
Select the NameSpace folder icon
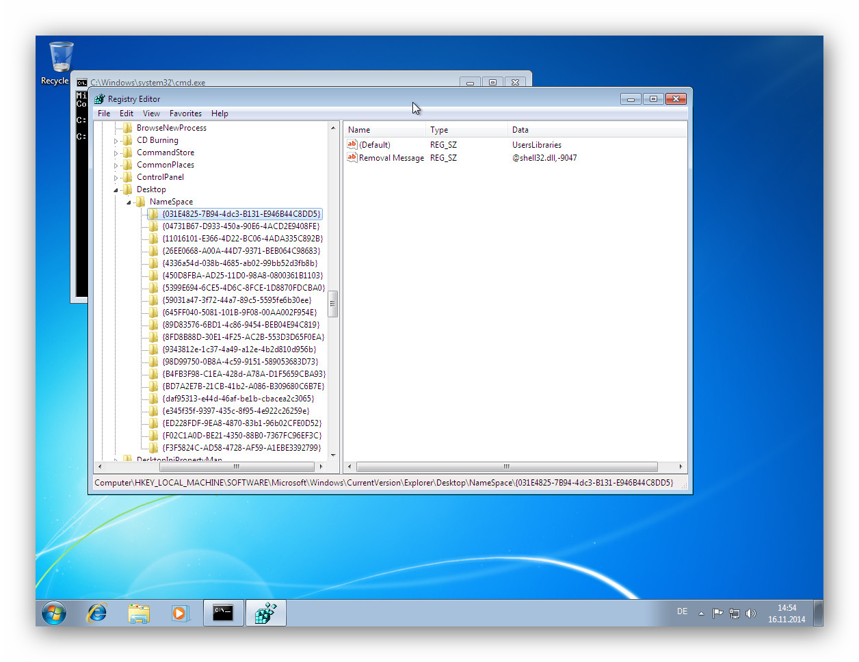(141, 202)
